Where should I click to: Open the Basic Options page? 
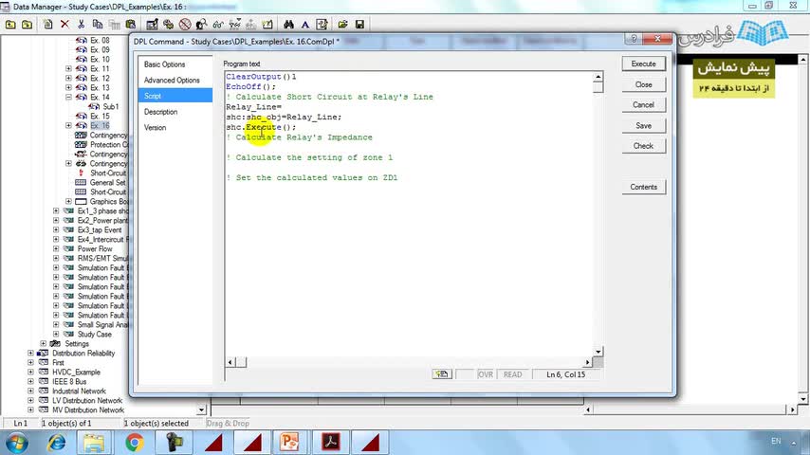click(x=164, y=64)
